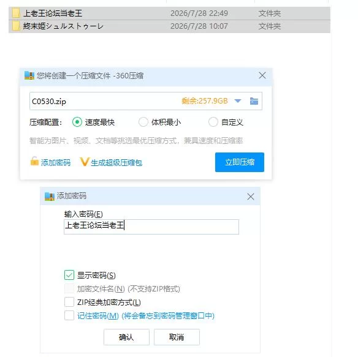
Task: Click the 360压缩 app icon in compression dialog title
Action: (x=29, y=75)
